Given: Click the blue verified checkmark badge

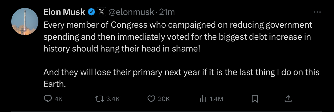Looking at the screenshot, I should click(x=91, y=12).
